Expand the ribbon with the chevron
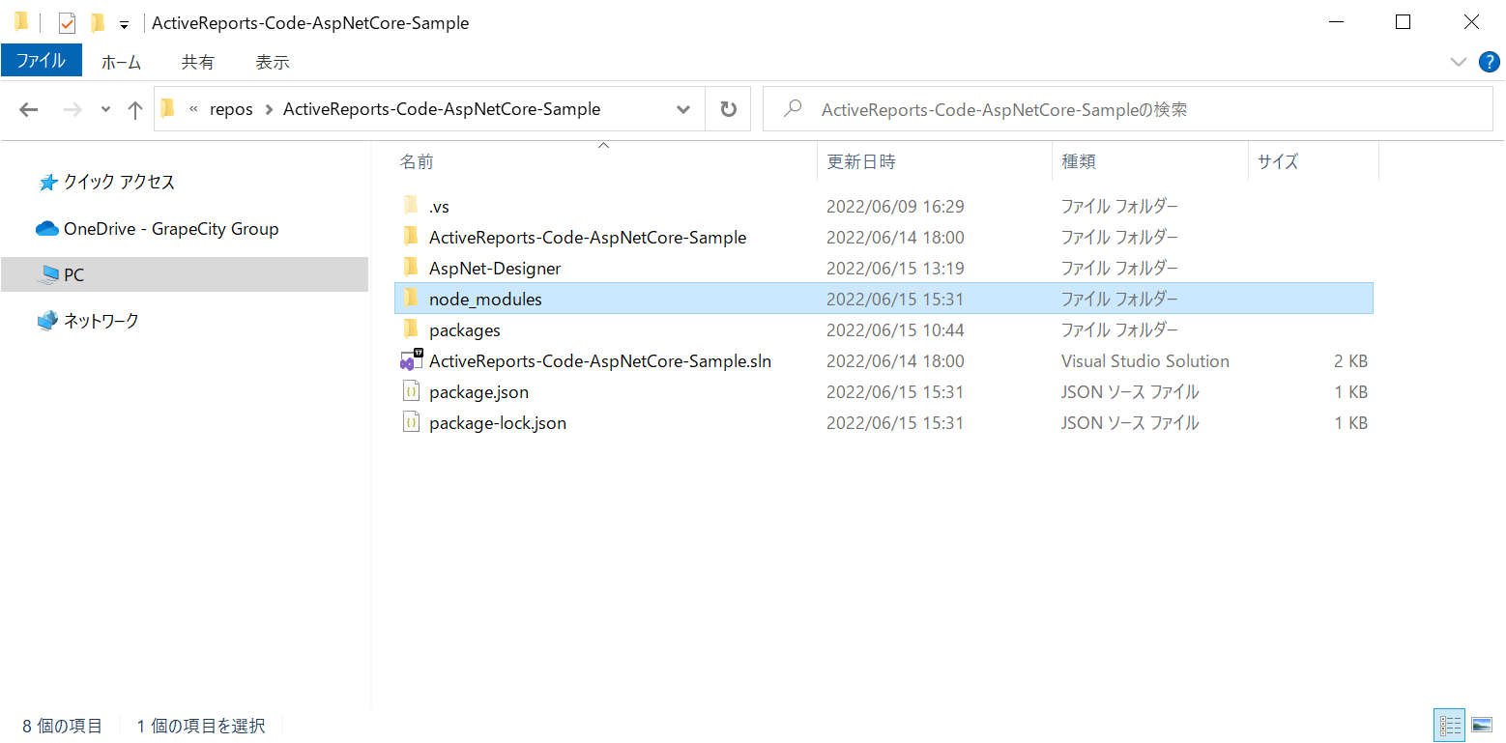This screenshot has width=1506, height=743. tap(1459, 62)
